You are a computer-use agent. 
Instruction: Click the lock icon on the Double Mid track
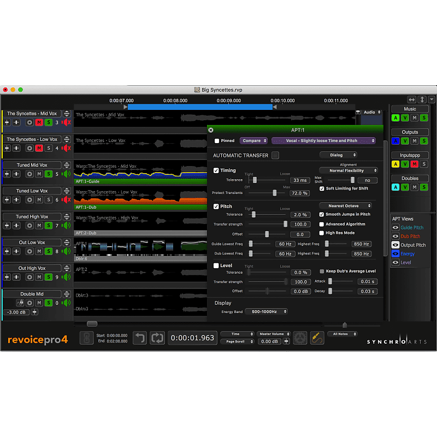coord(20,303)
